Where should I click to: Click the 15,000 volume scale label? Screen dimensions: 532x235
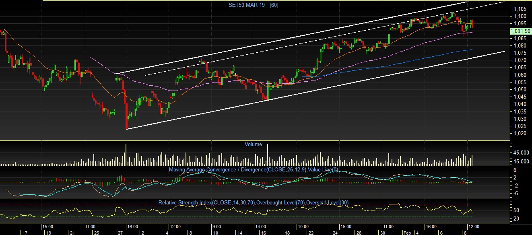point(520,161)
